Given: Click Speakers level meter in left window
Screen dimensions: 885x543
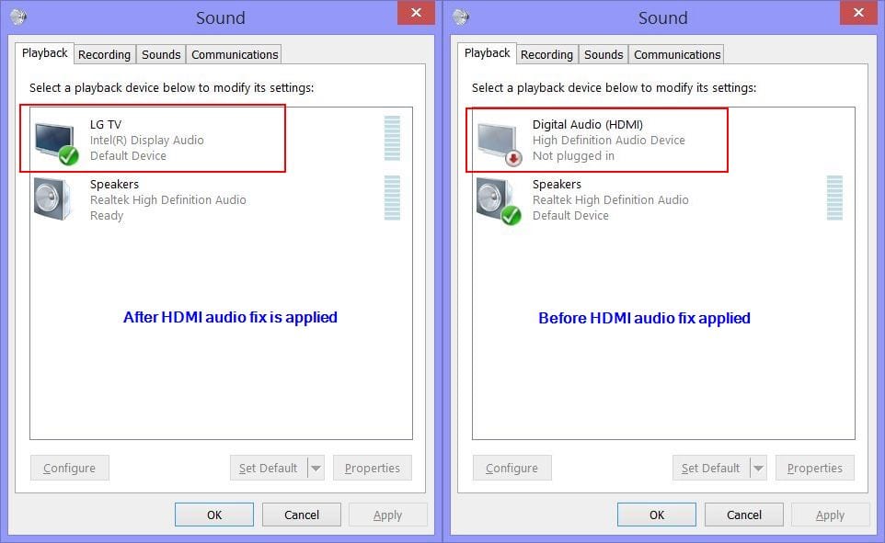Looking at the screenshot, I should [x=392, y=198].
